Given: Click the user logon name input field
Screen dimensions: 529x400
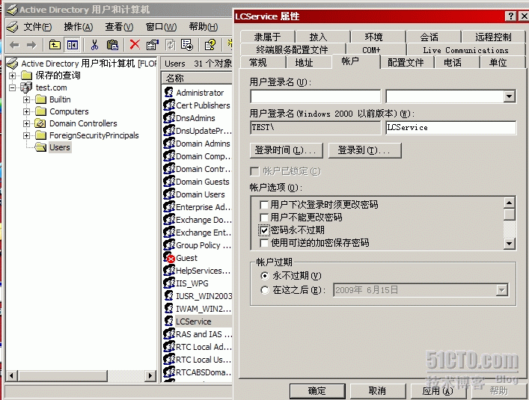Looking at the screenshot, I should click(x=316, y=96).
